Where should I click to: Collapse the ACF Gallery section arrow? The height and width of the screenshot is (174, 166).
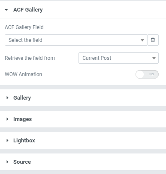6,10
